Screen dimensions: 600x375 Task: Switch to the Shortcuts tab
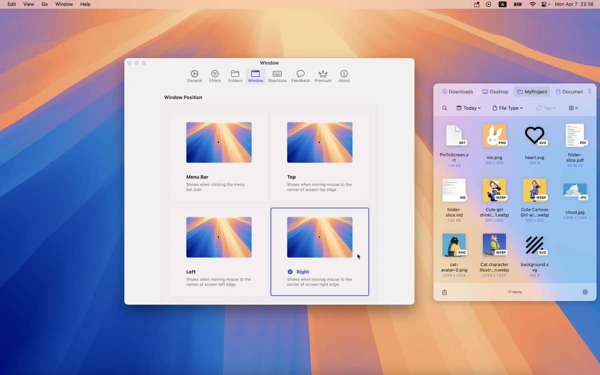pyautogui.click(x=277, y=76)
